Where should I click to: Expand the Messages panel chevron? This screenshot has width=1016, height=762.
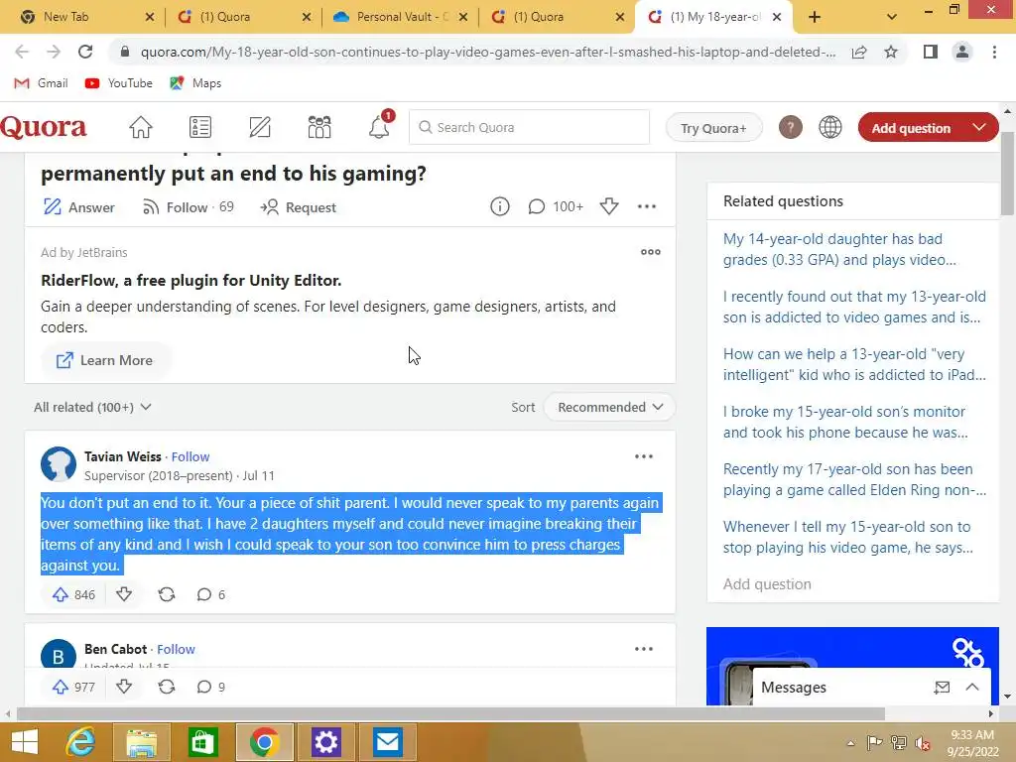[972, 687]
